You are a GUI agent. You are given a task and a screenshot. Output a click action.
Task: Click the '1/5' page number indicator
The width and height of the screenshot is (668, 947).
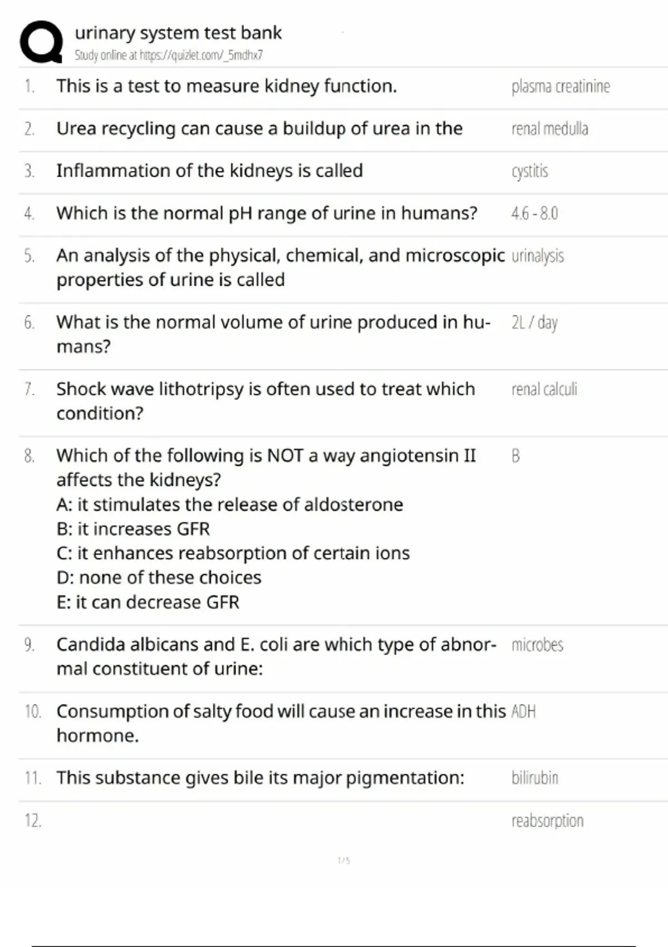click(344, 861)
